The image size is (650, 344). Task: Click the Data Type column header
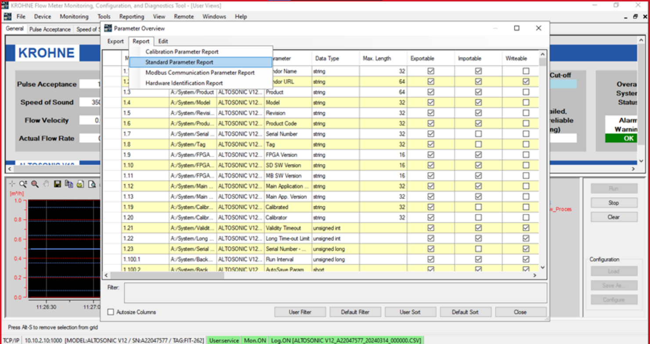click(x=335, y=58)
